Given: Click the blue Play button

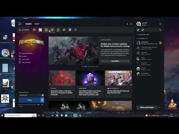Looking at the screenshot, I should click(29, 100).
